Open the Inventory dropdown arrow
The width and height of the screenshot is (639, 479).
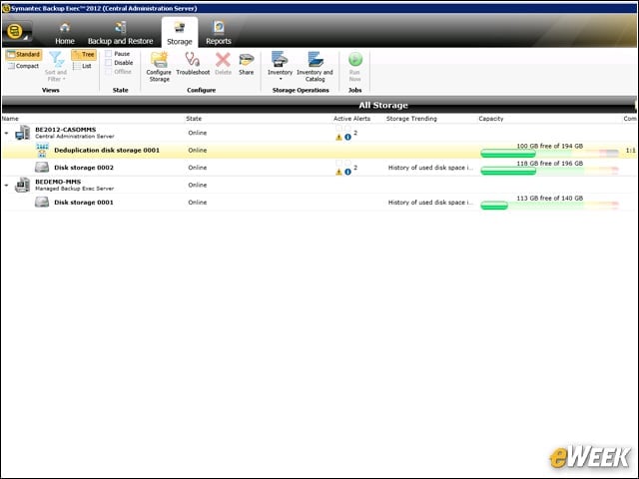pos(281,79)
